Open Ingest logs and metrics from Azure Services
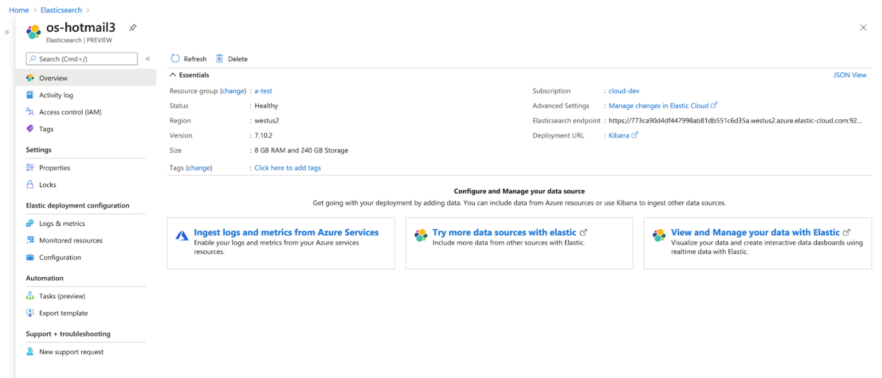This screenshot has width=882, height=378. click(286, 232)
